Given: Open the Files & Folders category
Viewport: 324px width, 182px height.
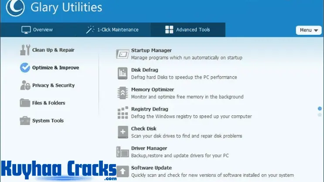Looking at the screenshot, I should (48, 103).
